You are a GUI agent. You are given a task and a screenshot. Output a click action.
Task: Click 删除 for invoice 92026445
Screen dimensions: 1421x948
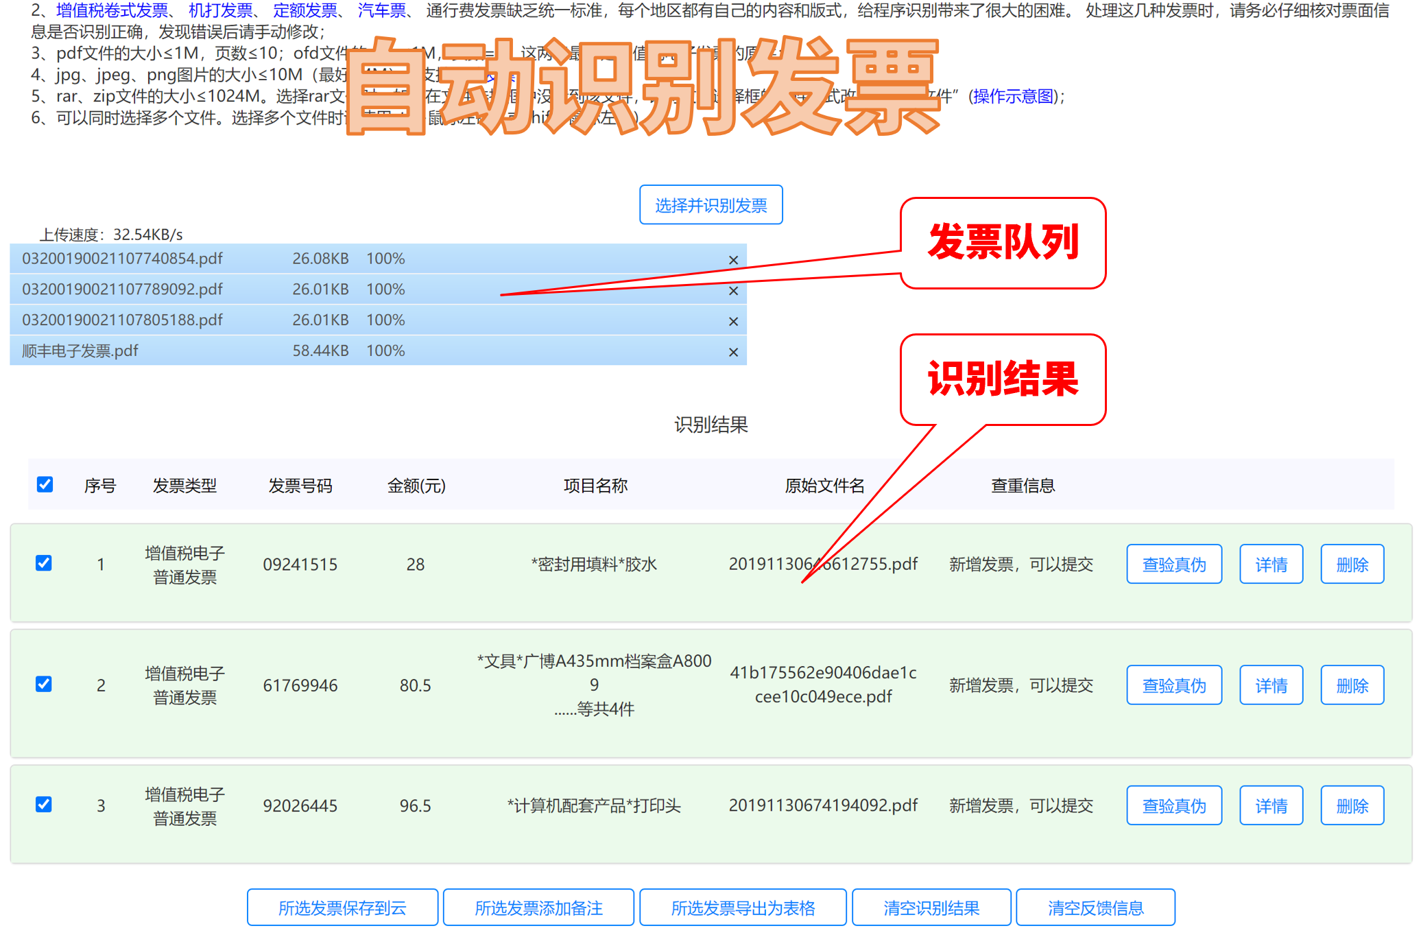[x=1352, y=805]
